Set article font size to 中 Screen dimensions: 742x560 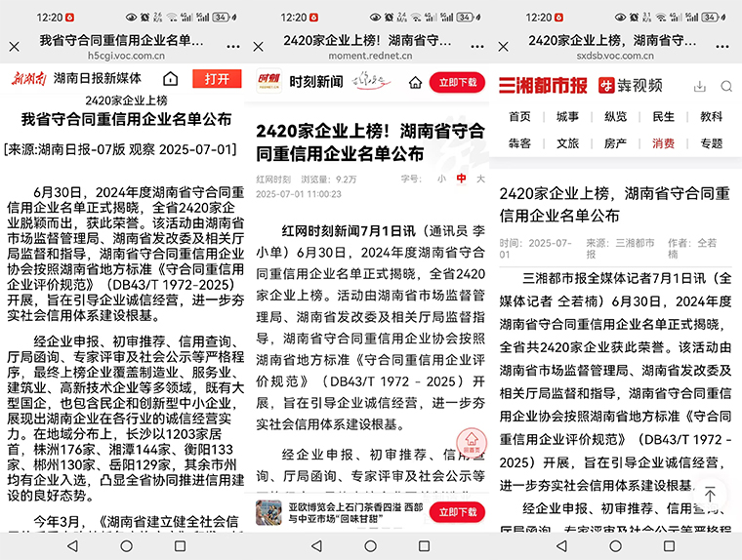click(461, 180)
